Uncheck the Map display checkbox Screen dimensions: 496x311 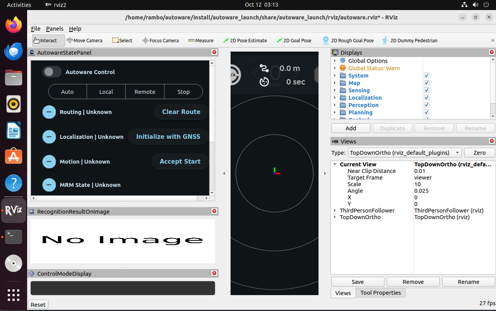(x=427, y=83)
